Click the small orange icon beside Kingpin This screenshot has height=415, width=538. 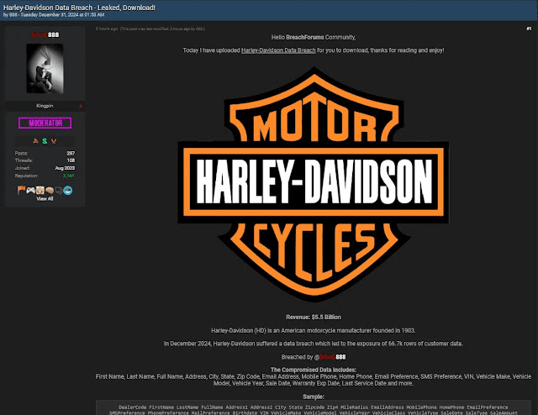click(x=81, y=106)
